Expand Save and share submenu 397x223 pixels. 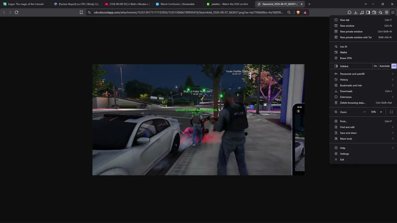(363, 133)
